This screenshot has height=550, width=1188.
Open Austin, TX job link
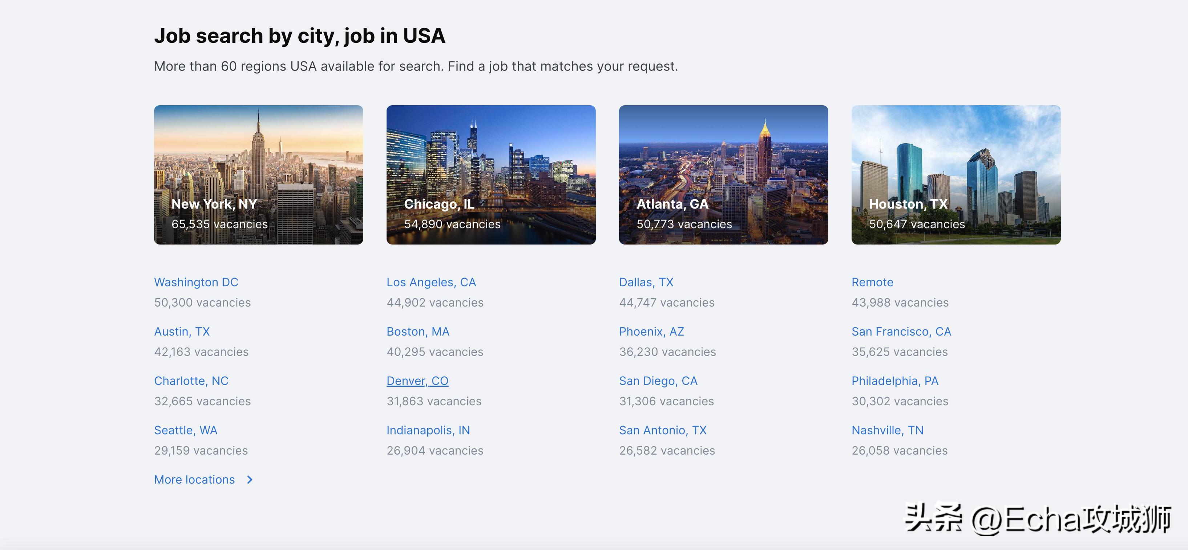tap(182, 331)
